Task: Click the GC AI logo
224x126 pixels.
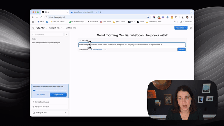Action: coord(41,28)
